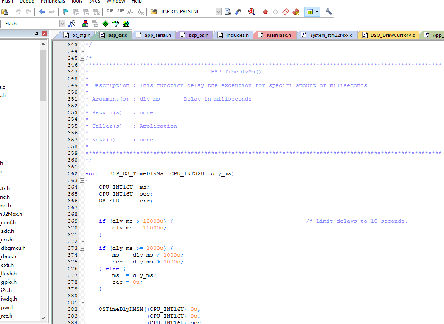
Task: Open the Peripherals menu
Action: [53, 1]
